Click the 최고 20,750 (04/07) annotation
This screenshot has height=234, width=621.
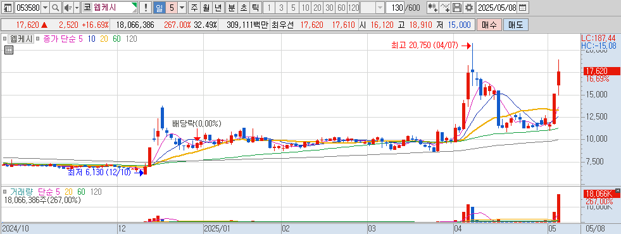point(425,46)
